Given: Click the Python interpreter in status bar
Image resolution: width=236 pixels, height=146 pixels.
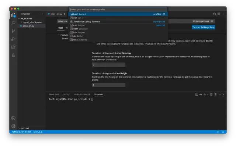Looking at the screenshot, I should tap(21, 132).
